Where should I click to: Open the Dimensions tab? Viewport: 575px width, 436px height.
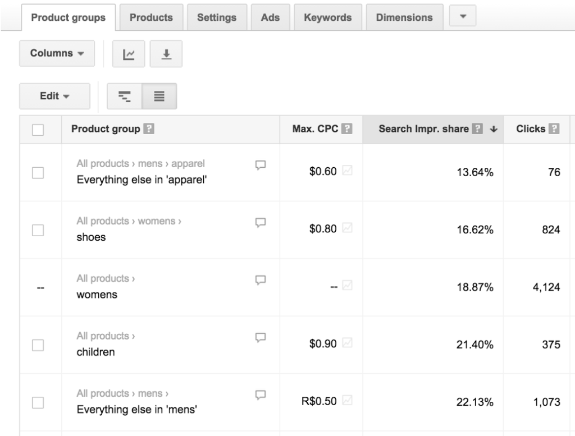coord(404,17)
